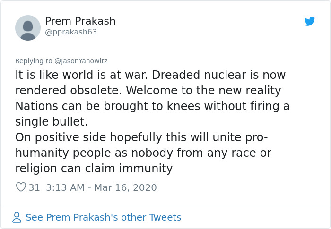Open the 3:13 AM tweet time
This screenshot has height=229, width=331.
(65, 187)
